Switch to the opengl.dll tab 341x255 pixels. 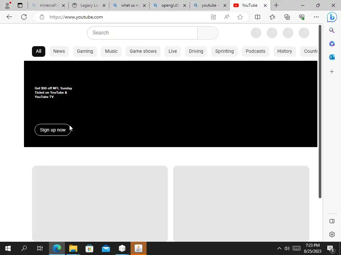pyautogui.click(x=170, y=5)
